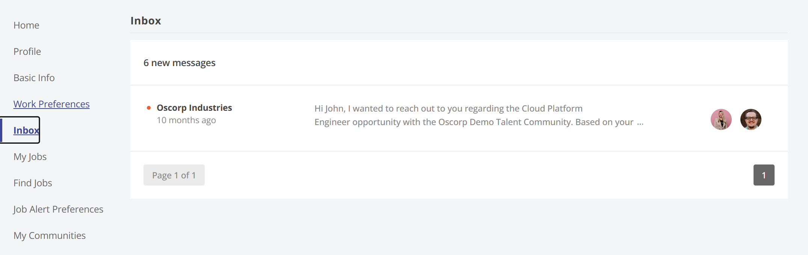
Task: Go to Find Jobs
Action: [33, 183]
